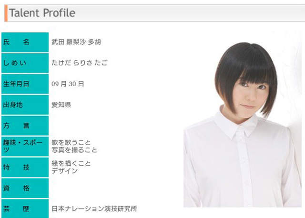The image size is (305, 218).
Task: Select the しめい label cell
Action: click(25, 63)
